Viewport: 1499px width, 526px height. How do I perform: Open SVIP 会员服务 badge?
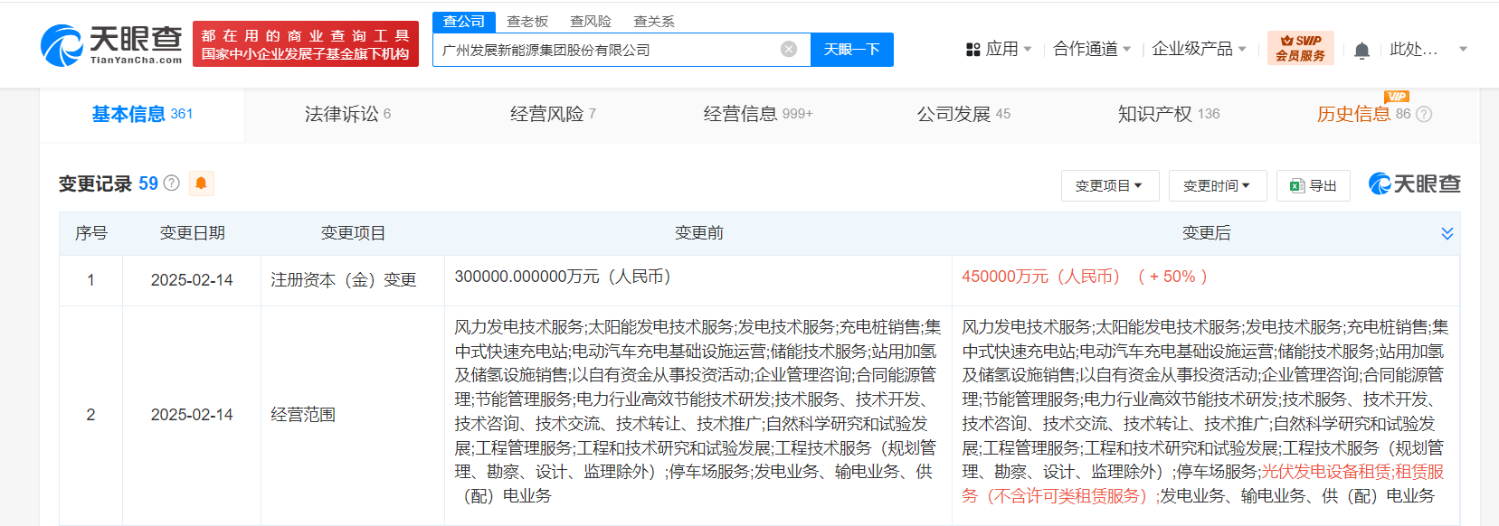pyautogui.click(x=1300, y=48)
